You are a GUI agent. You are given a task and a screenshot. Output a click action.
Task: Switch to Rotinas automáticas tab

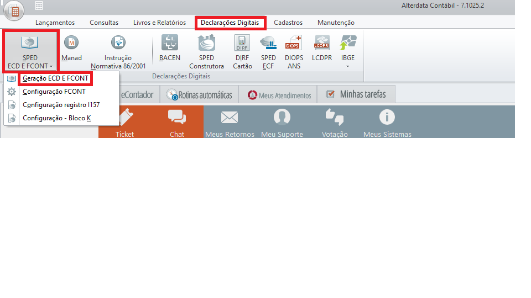[199, 94]
